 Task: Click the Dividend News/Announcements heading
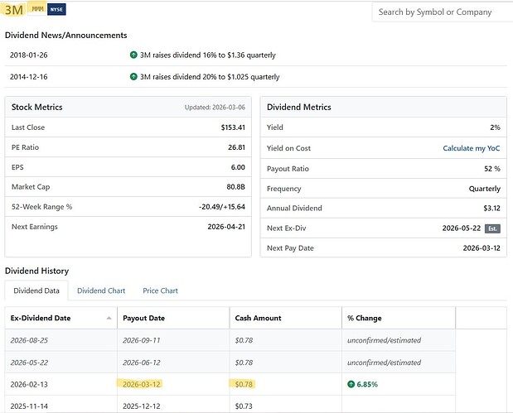coord(65,36)
